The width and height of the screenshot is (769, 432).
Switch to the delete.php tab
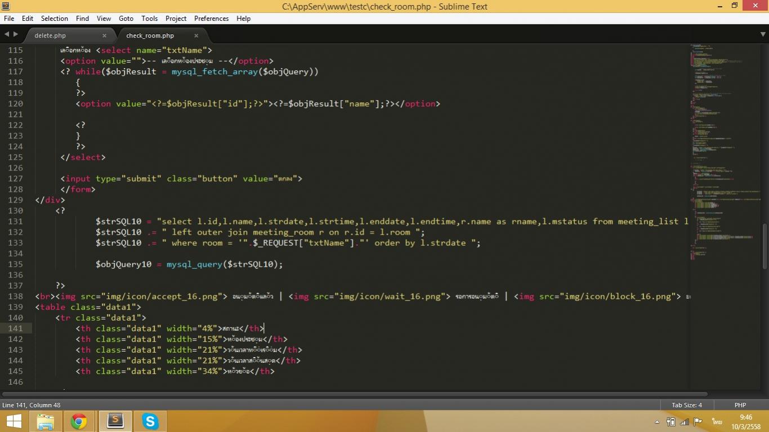coord(50,35)
